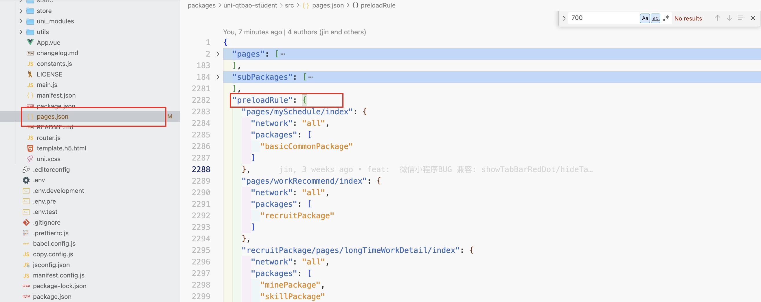Image resolution: width=761 pixels, height=302 pixels.
Task: Click the gear icon beside .env
Action: pyautogui.click(x=26, y=180)
